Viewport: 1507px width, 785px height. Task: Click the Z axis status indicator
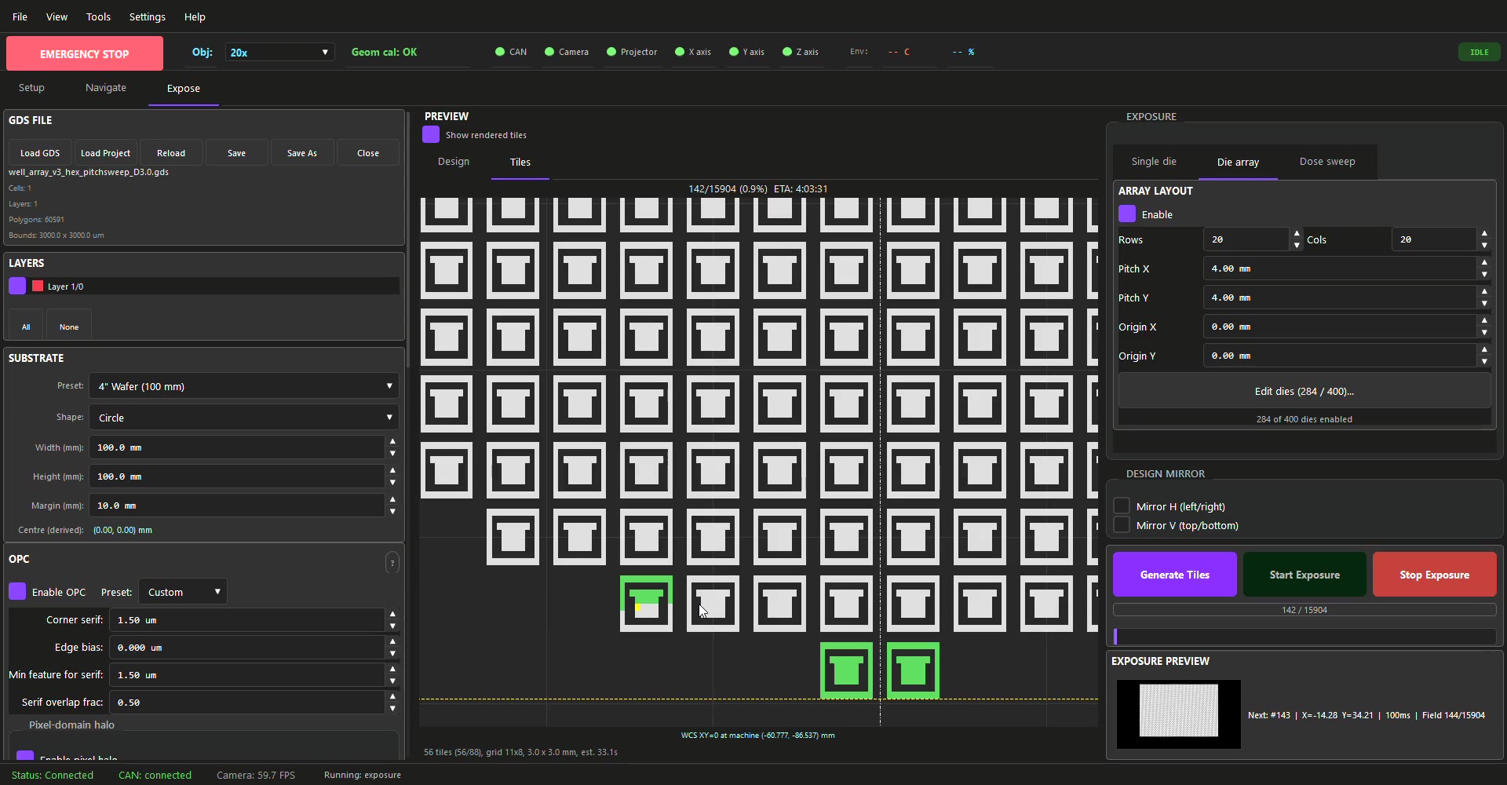click(x=801, y=52)
